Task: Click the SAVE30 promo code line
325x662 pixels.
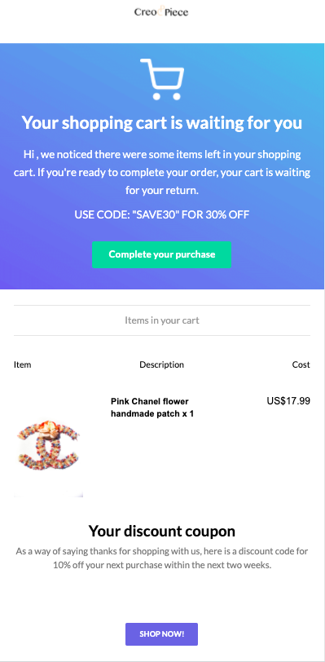Action: (162, 215)
